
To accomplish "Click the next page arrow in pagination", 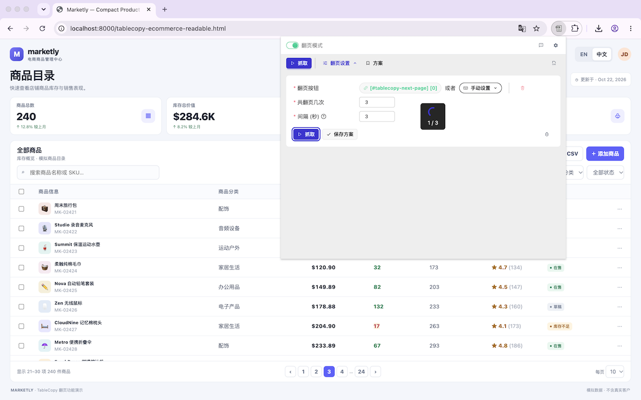I will click(376, 371).
